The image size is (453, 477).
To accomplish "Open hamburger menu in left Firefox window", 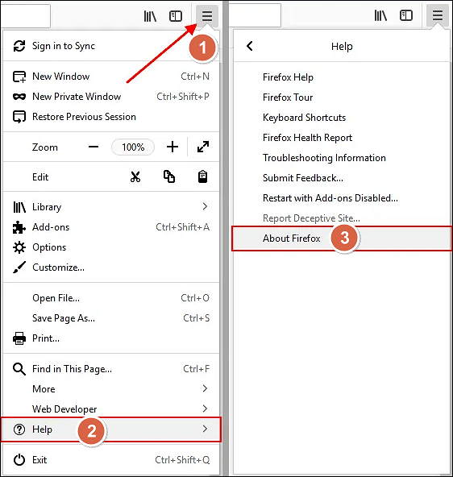I will click(207, 16).
